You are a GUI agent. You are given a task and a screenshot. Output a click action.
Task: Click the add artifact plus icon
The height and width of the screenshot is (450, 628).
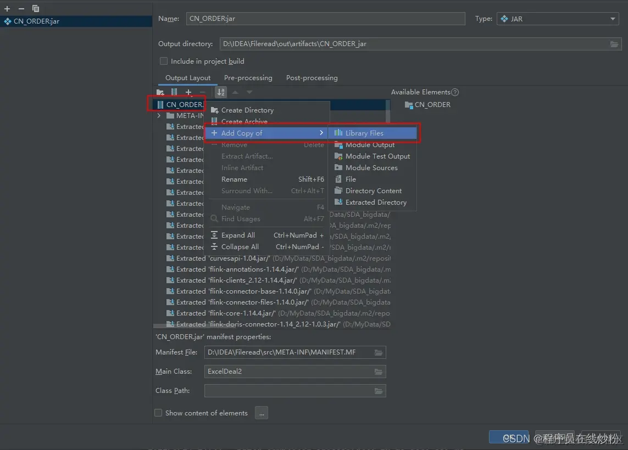pyautogui.click(x=7, y=8)
